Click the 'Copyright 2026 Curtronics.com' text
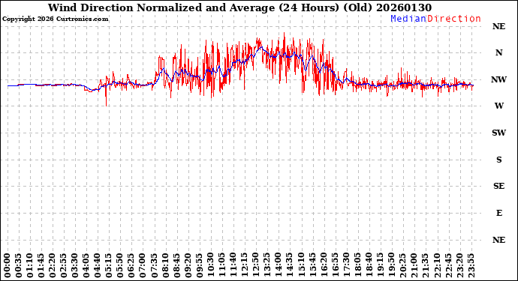This screenshot has width=518, height=281. pos(55,19)
